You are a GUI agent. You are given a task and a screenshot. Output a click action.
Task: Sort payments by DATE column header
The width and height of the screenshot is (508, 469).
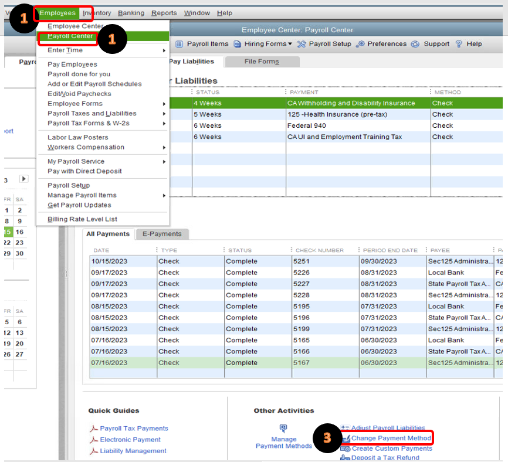point(101,250)
